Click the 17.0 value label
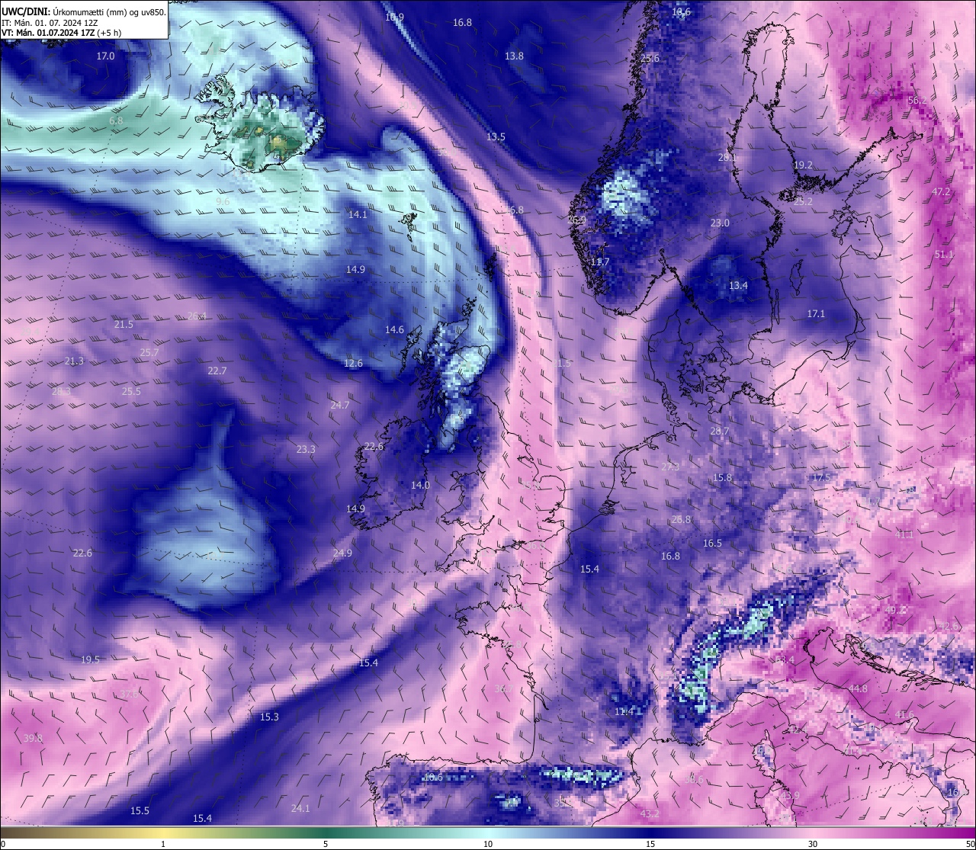 105,56
